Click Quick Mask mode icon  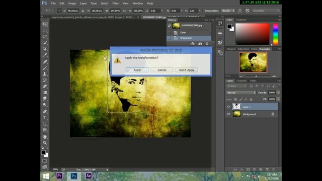click(x=45, y=161)
